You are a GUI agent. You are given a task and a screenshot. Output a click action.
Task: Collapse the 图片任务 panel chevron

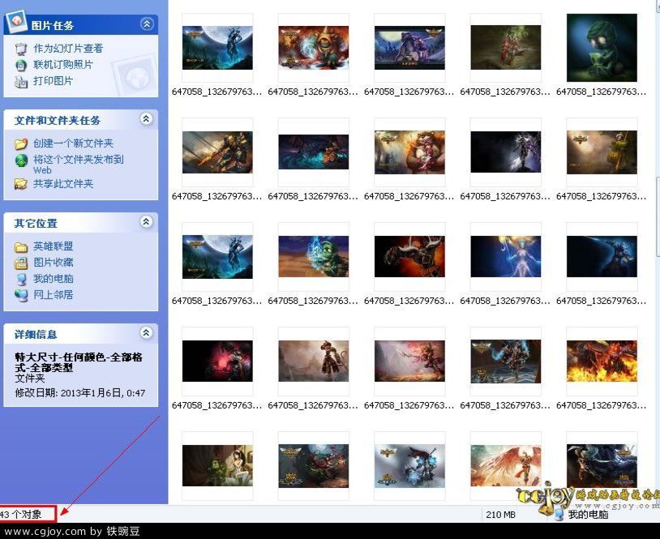(x=146, y=24)
